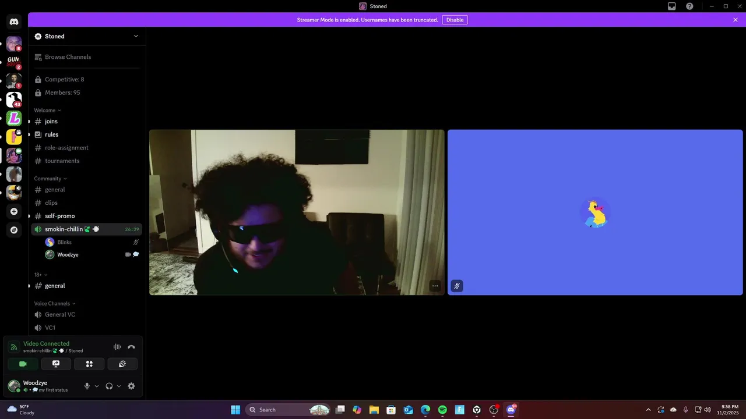Start an activity button

(x=89, y=364)
